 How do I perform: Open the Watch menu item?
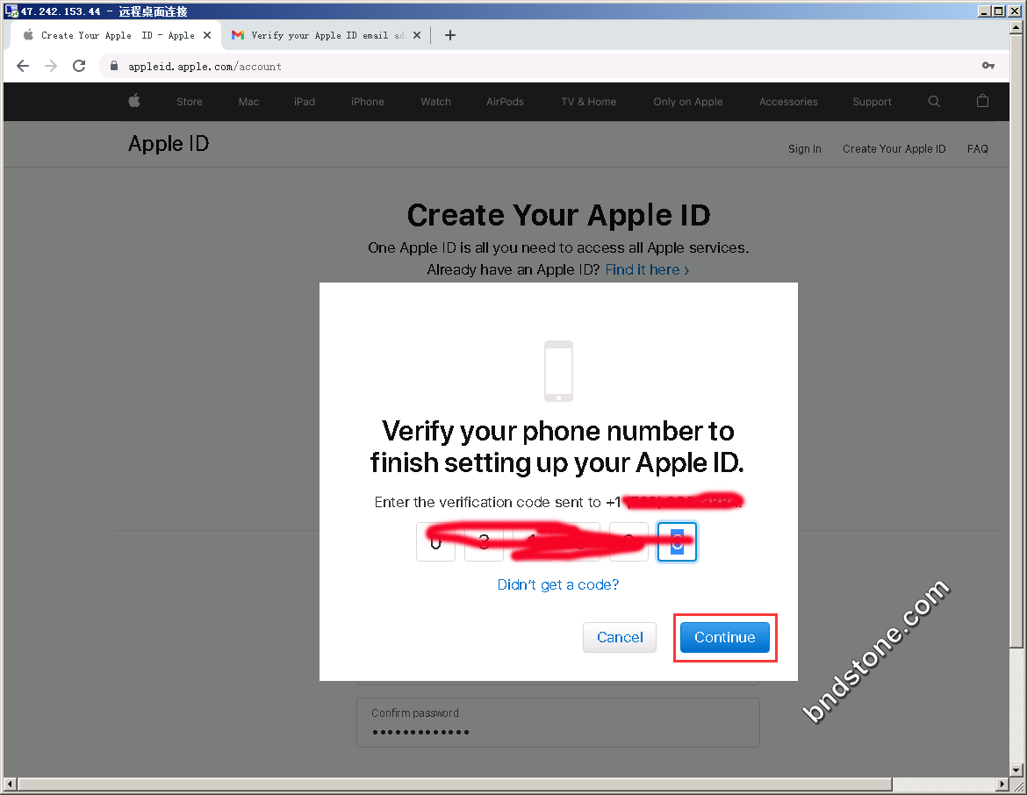coord(435,102)
